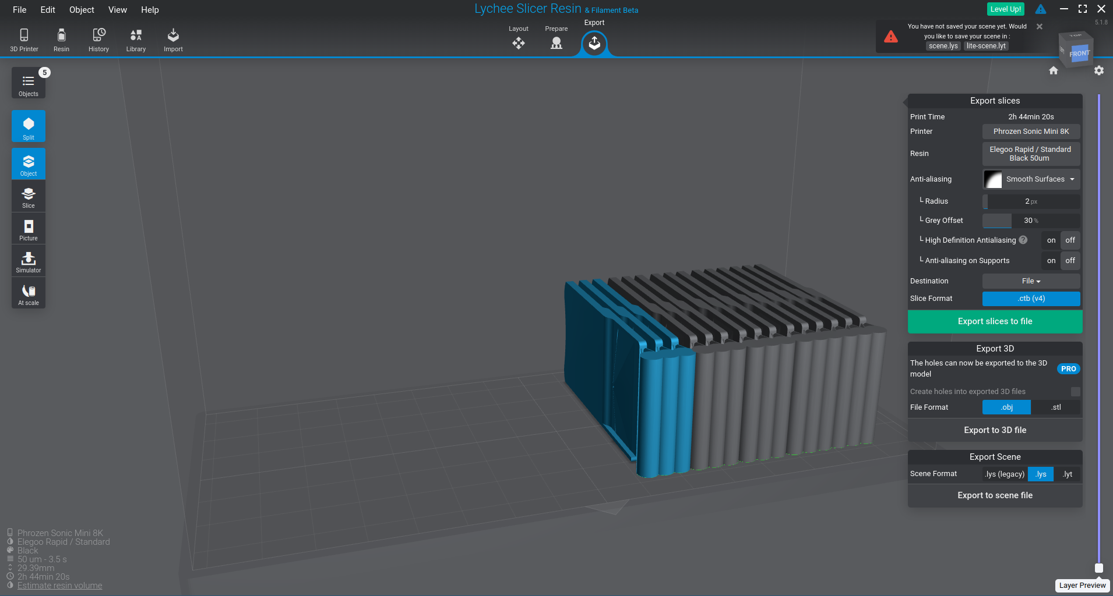Save scene as lite-scene.lyt
Screen dimensions: 1113x596
pyautogui.click(x=986, y=46)
